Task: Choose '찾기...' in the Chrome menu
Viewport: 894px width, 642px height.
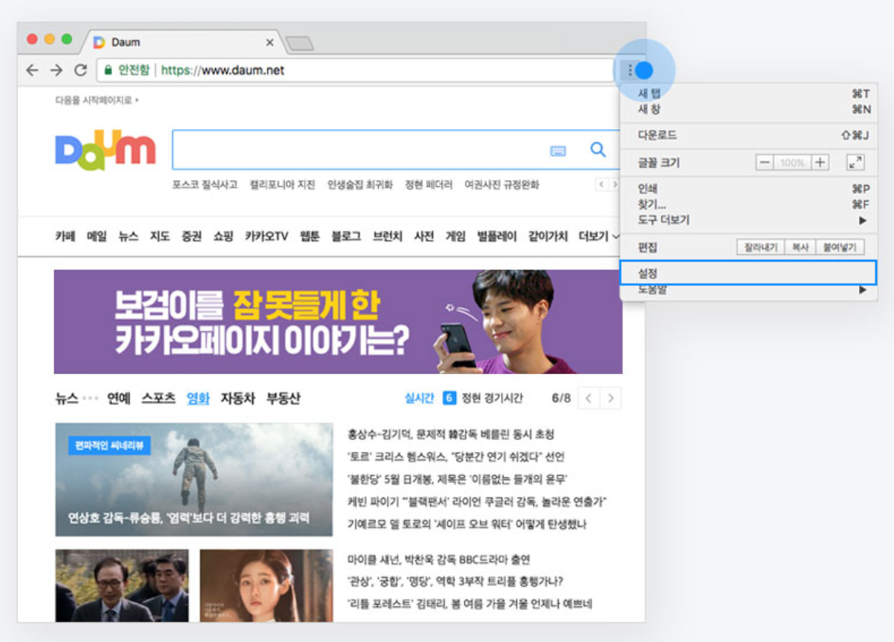Action: click(748, 205)
